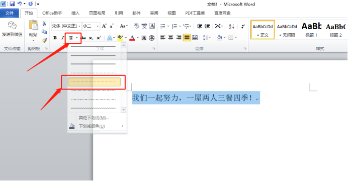Open the paste options arrow
The width and height of the screenshot is (348, 181).
33,41
